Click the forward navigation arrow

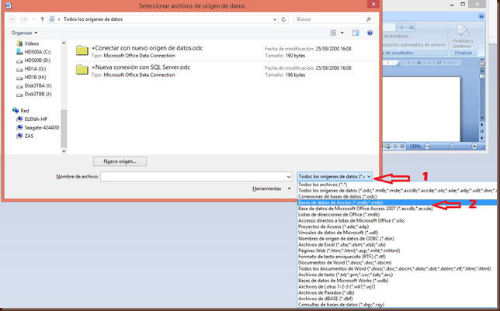[23, 19]
